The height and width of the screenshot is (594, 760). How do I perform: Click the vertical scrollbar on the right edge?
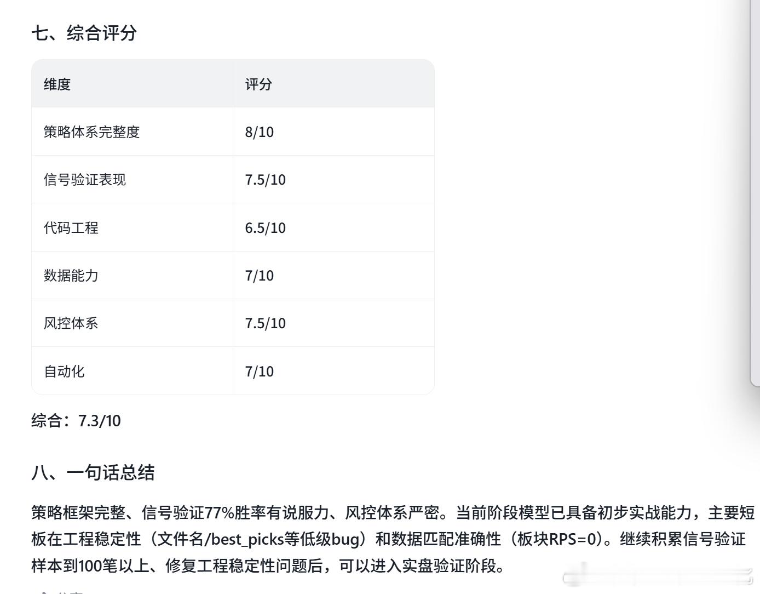[x=755, y=192]
